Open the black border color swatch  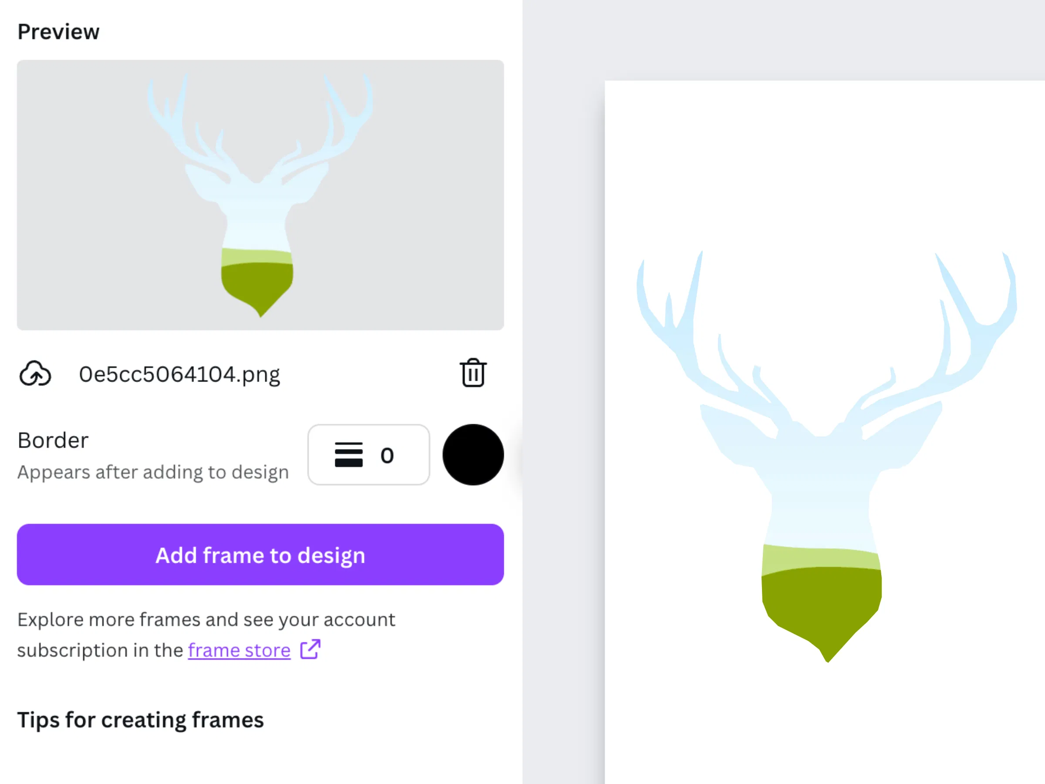pos(473,455)
